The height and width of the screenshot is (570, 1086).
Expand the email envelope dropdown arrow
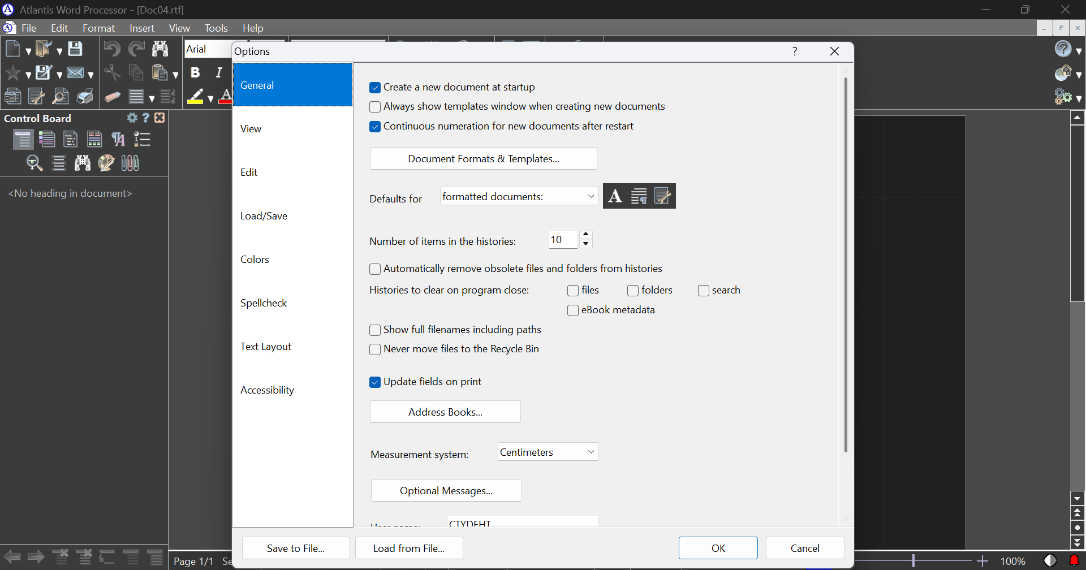(90, 75)
